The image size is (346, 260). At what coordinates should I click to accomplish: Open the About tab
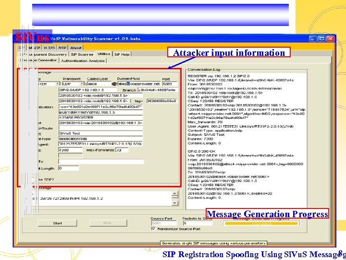[x=76, y=48]
